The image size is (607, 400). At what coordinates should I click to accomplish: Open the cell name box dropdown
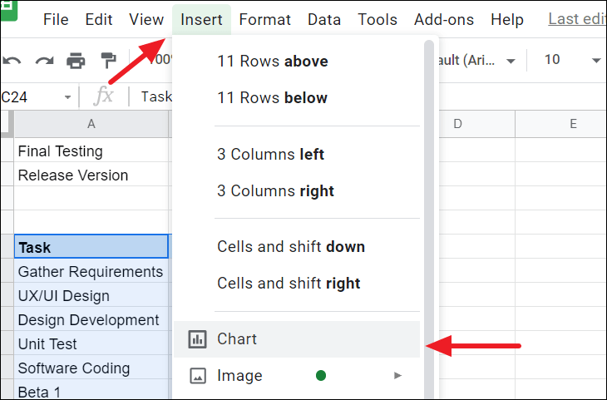click(x=67, y=97)
